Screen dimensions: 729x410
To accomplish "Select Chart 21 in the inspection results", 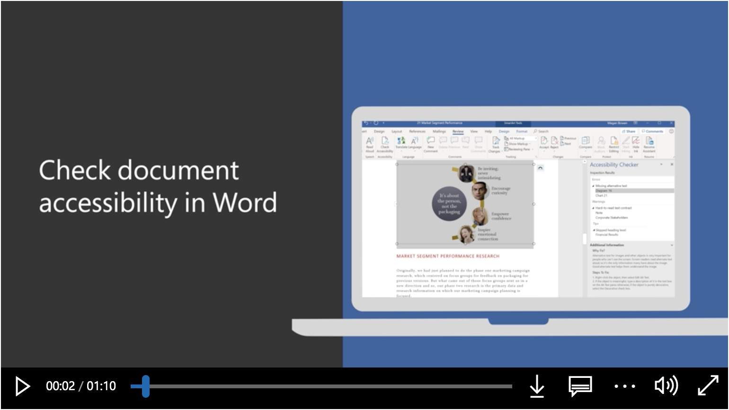I will pos(601,196).
